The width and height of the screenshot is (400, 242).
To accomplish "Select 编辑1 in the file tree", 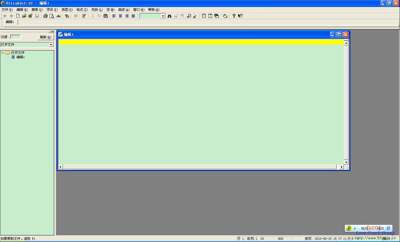I will [20, 57].
